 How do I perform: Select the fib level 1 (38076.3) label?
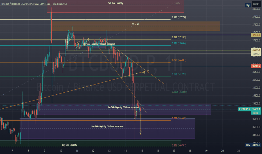coord(177,3)
